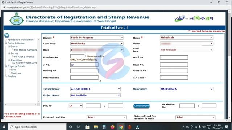232x130 pixels.
Task: Open the Road dropdown
Action: (x=97, y=50)
